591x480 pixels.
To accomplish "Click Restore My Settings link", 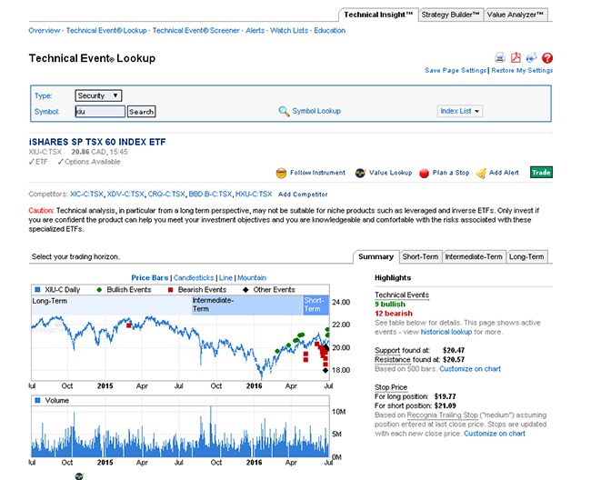I will 522,71.
